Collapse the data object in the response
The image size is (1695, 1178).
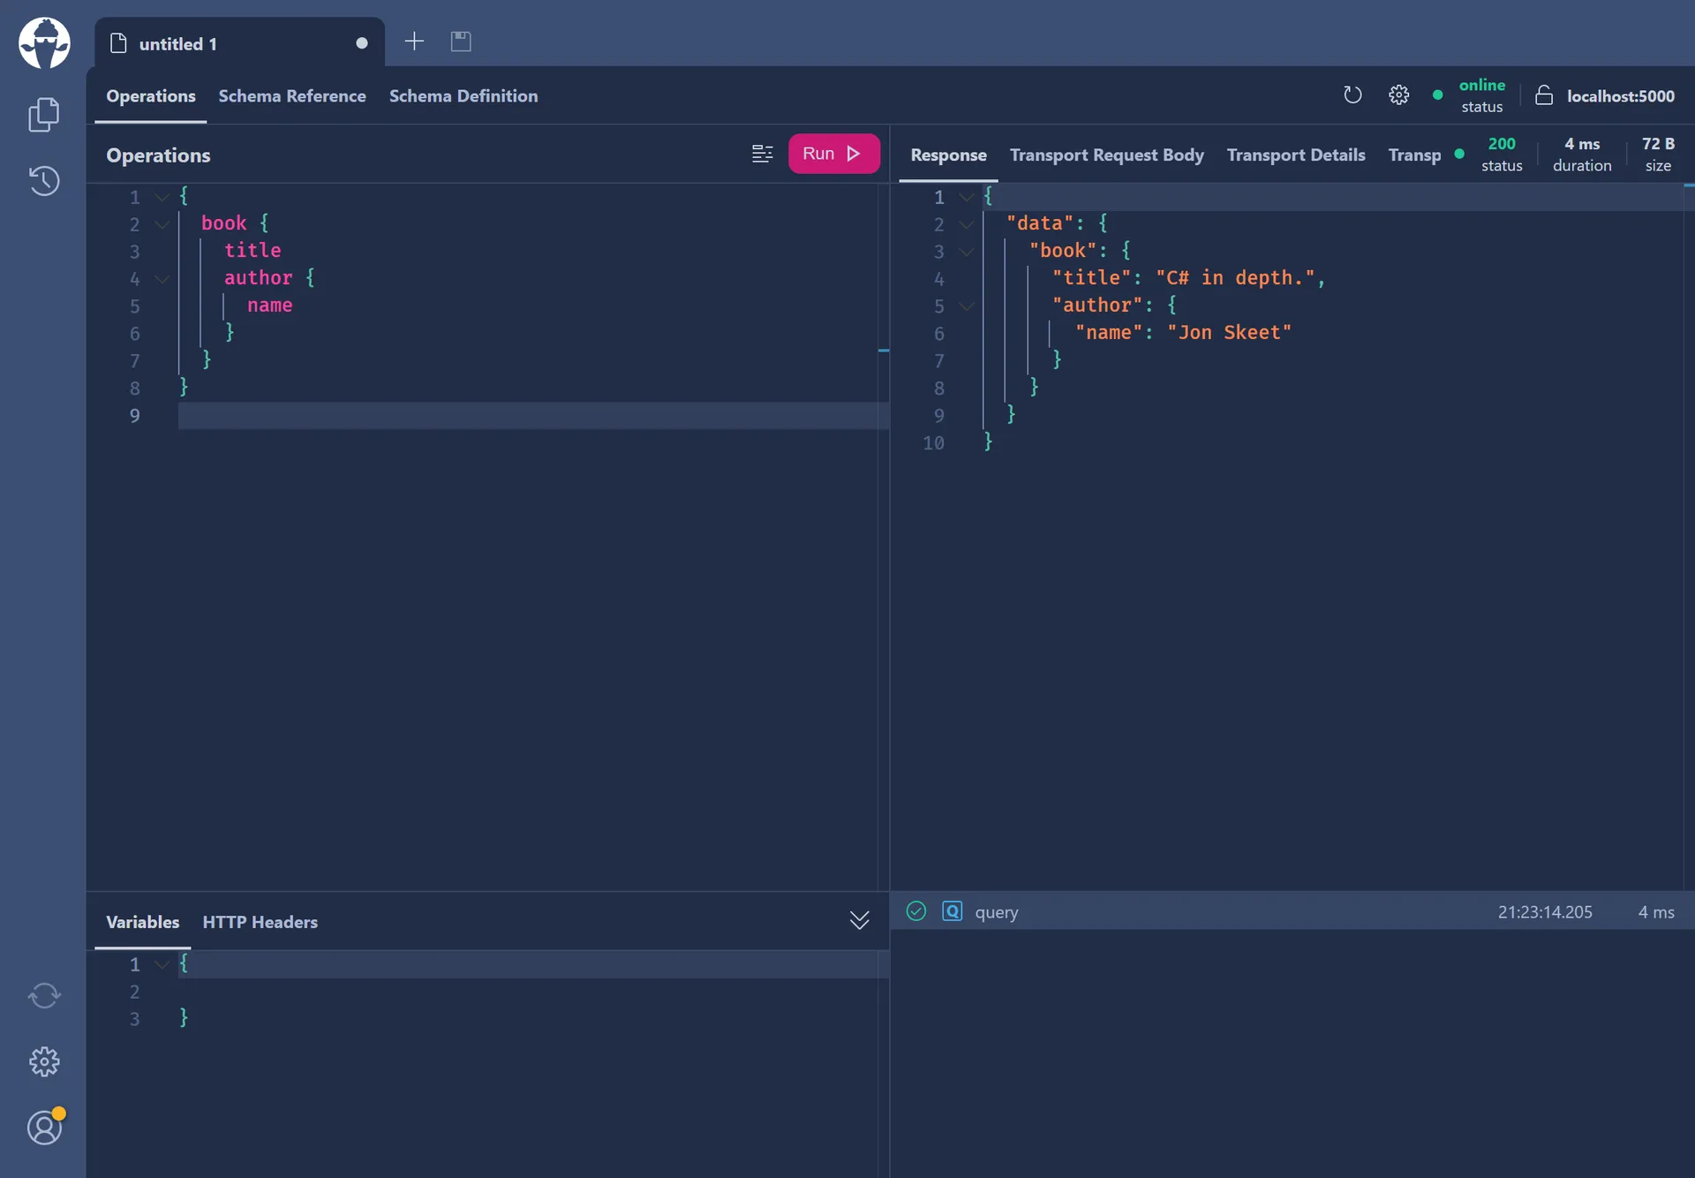pos(967,224)
